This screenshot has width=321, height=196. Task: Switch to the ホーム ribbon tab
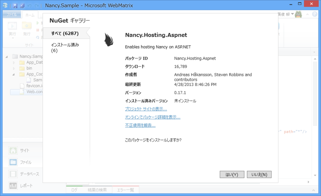(30, 15)
